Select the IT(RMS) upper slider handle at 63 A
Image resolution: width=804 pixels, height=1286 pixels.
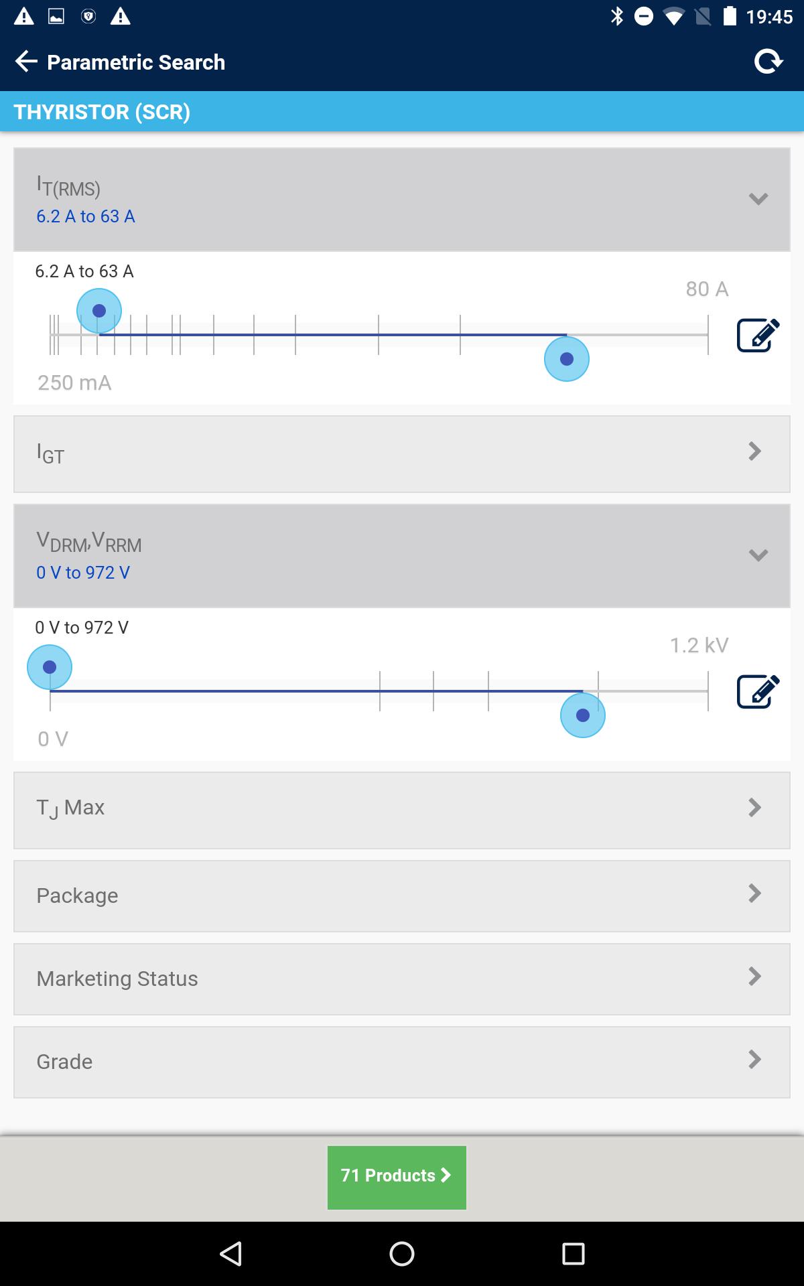tap(567, 359)
